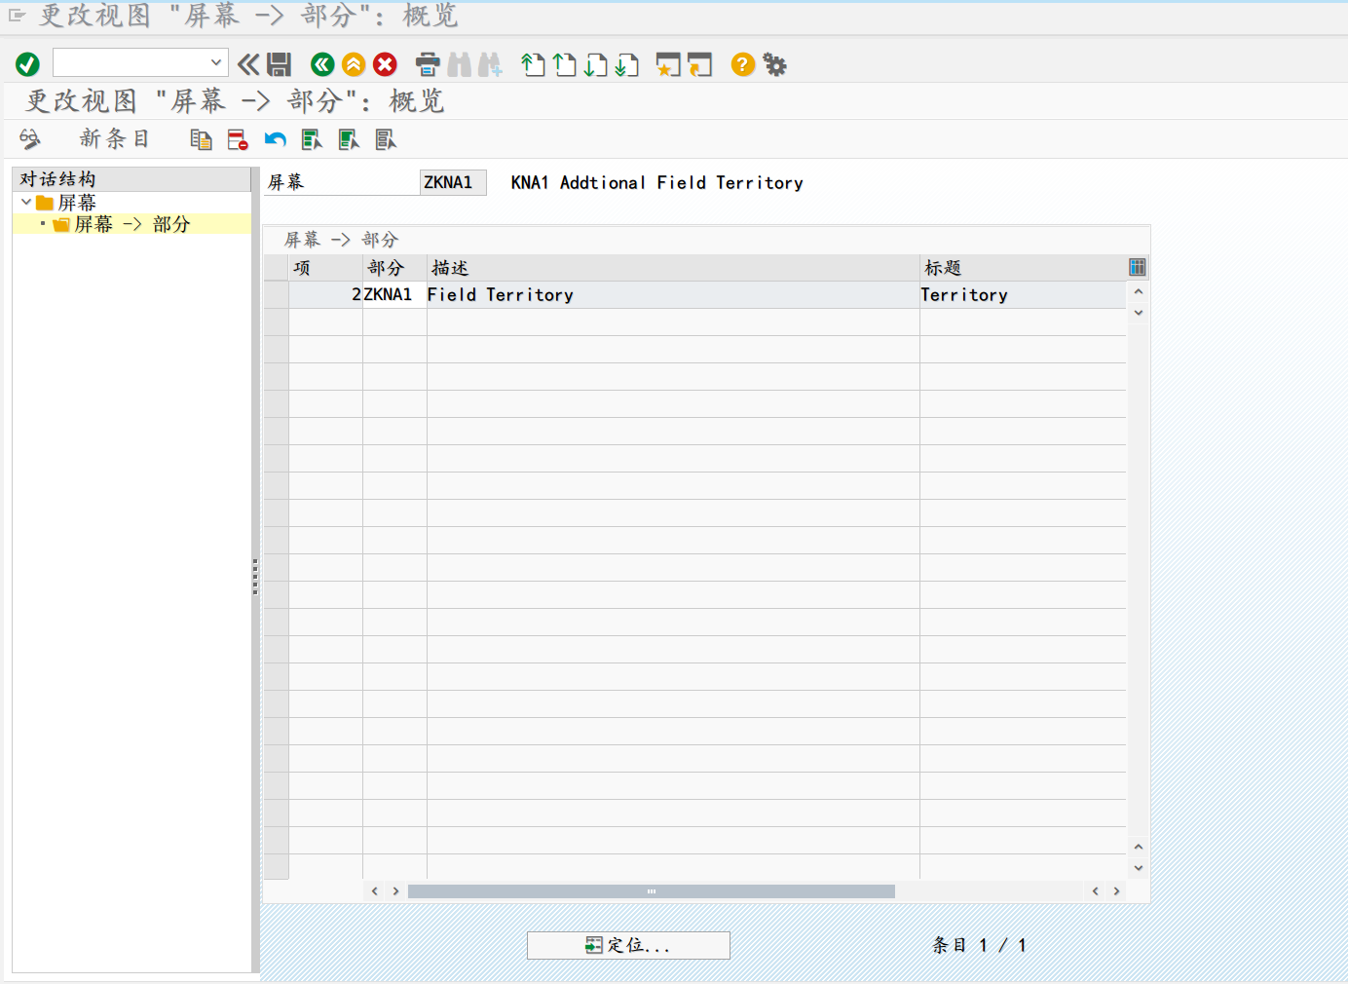
Task: Open the command field dropdown
Action: click(216, 62)
